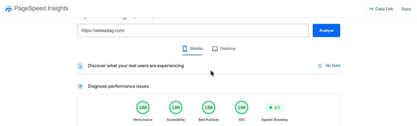Click Discover what your real users are experiencing

[136, 66]
